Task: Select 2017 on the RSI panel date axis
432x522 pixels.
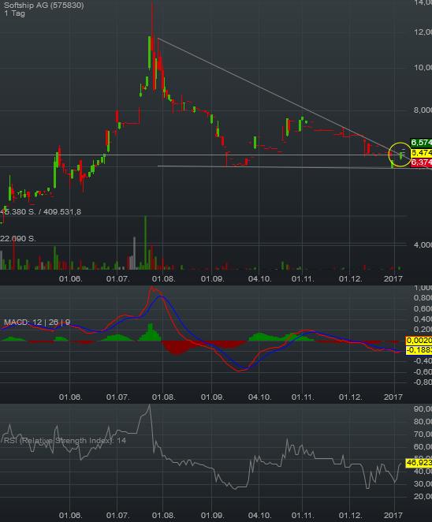Action: tap(393, 516)
